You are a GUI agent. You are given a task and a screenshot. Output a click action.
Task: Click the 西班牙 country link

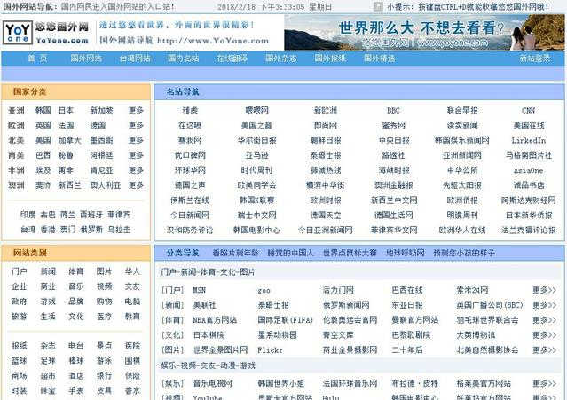pyautogui.click(x=91, y=215)
